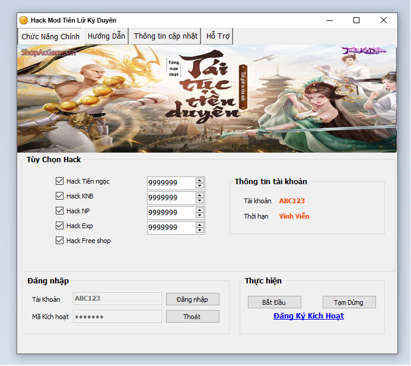This screenshot has width=411, height=366.
Task: Toggle the Hack KNB checkbox
Action: (59, 196)
